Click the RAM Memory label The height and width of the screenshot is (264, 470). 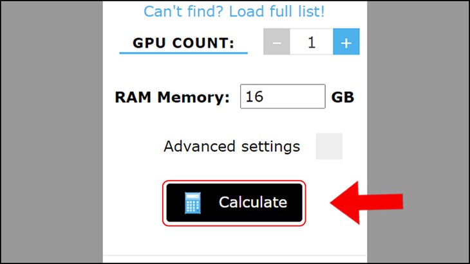172,97
